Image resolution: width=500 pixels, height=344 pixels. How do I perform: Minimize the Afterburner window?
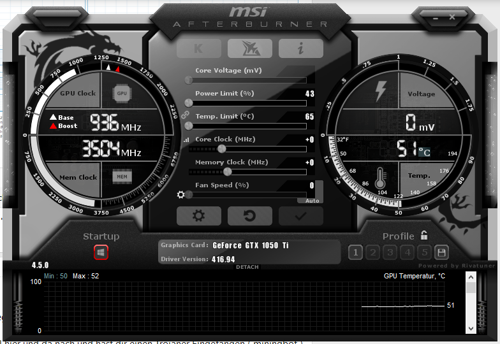point(436,18)
